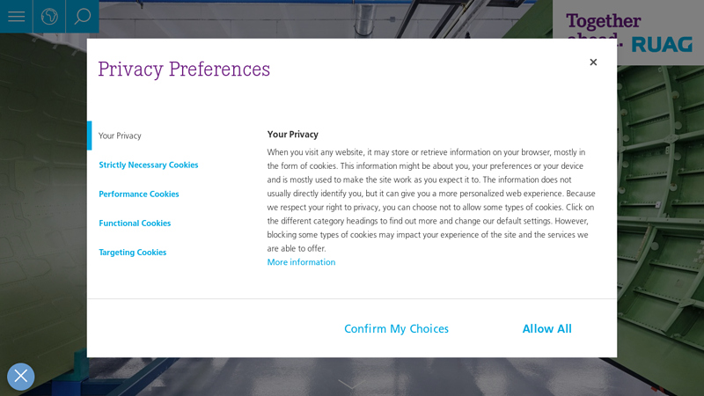Click the bold Your Privacy content heading
This screenshot has height=396, width=704.
pyautogui.click(x=293, y=135)
